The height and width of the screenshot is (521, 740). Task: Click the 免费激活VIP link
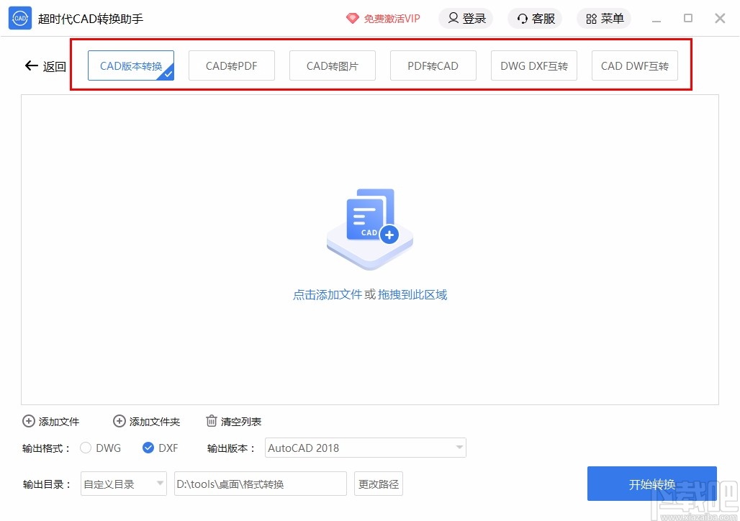(x=384, y=19)
